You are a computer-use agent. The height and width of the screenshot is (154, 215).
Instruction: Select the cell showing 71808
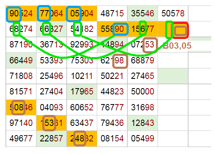coord(21,76)
